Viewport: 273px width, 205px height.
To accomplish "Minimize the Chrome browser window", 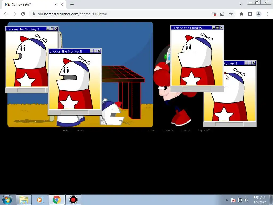I will pyautogui.click(x=251, y=2).
